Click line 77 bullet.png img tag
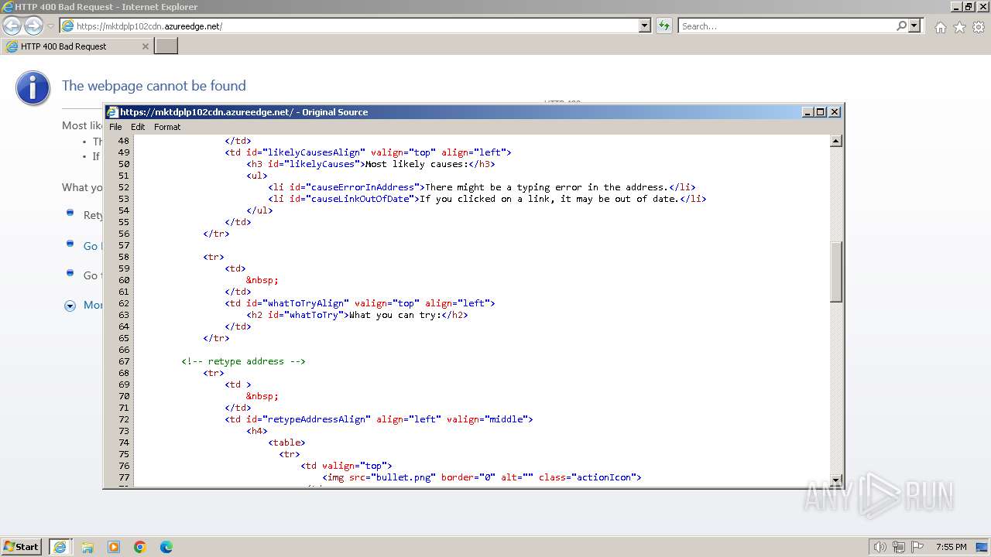This screenshot has height=557, width=991. 482,477
